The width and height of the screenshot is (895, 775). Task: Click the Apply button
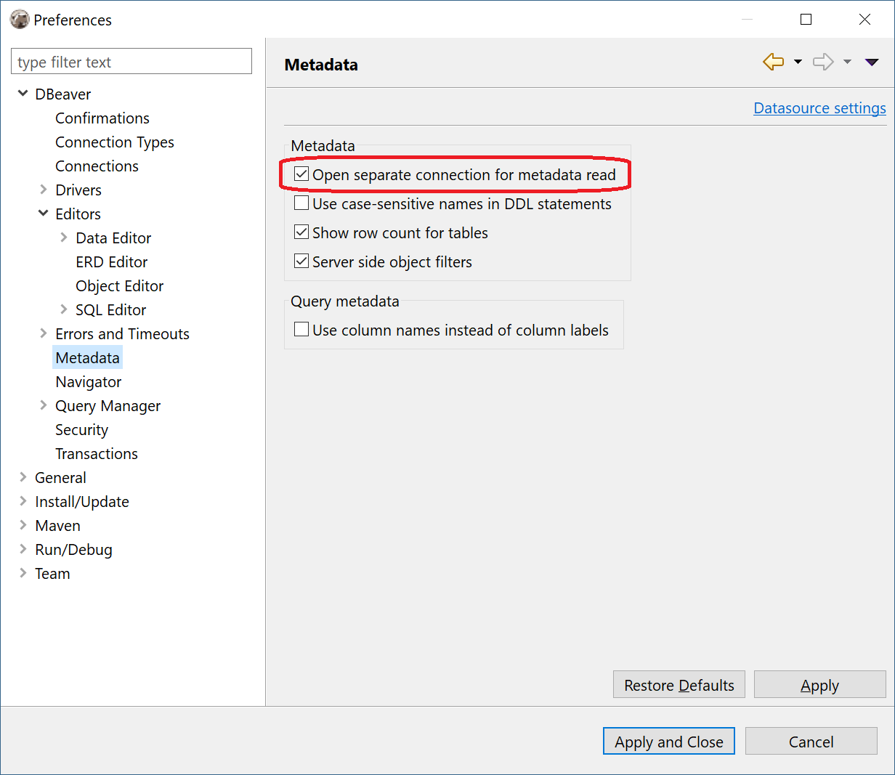820,685
